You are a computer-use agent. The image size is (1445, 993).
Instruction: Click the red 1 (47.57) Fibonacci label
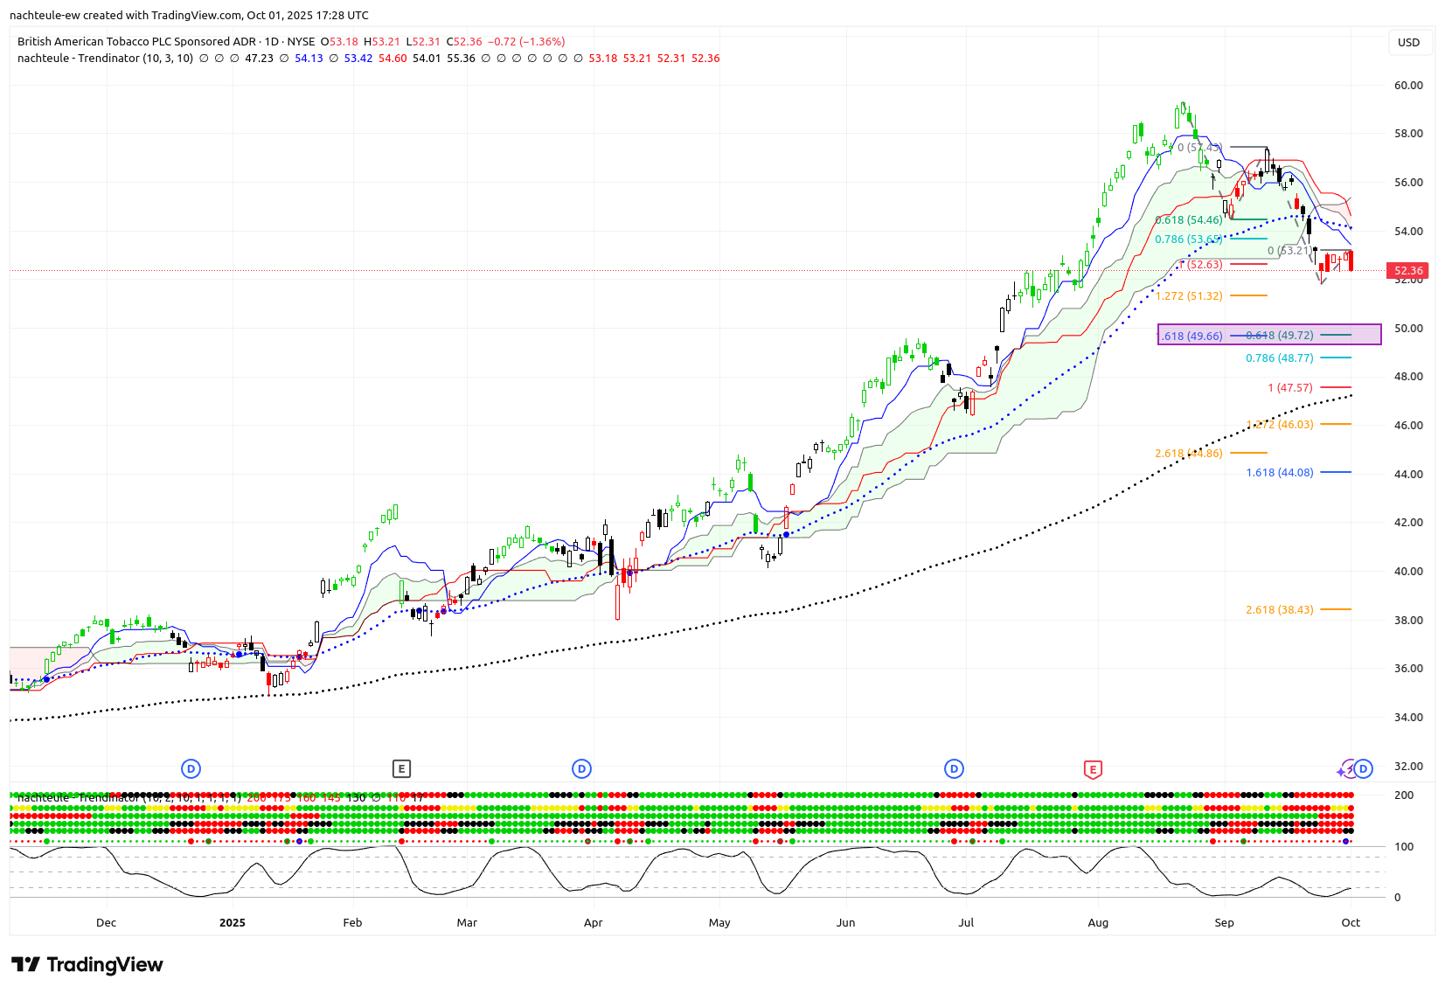pyautogui.click(x=1289, y=388)
